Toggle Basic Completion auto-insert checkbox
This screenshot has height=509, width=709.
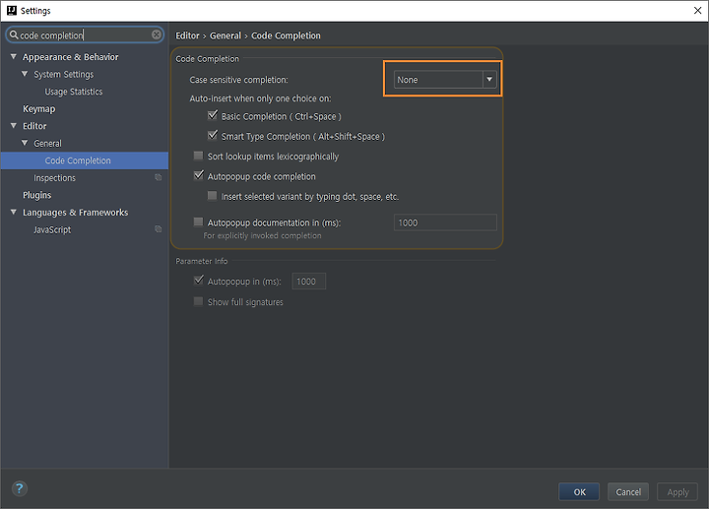212,116
